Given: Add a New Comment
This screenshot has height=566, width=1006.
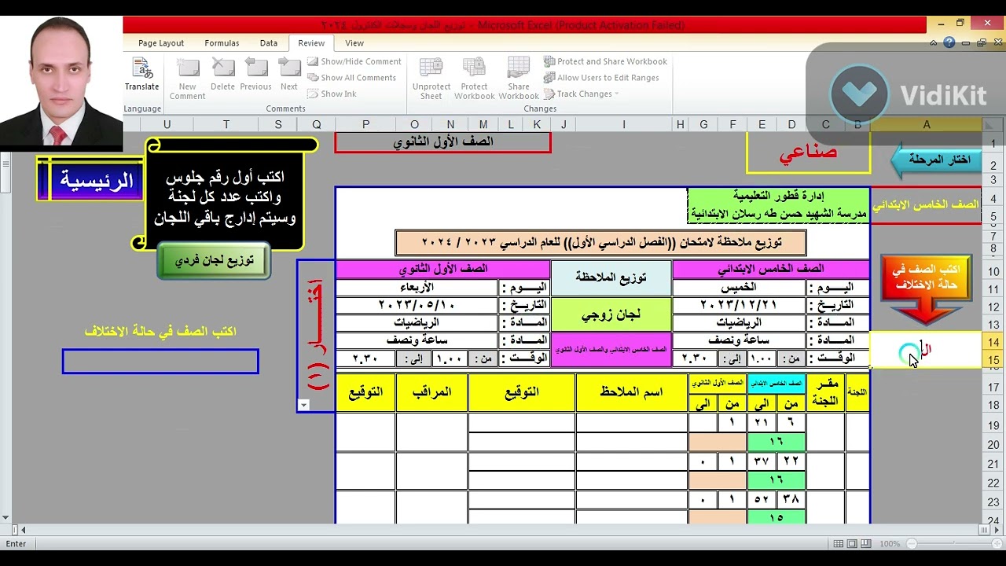Looking at the screenshot, I should click(187, 79).
